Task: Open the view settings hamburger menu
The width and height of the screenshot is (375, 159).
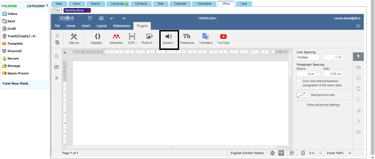Action: [358, 26]
